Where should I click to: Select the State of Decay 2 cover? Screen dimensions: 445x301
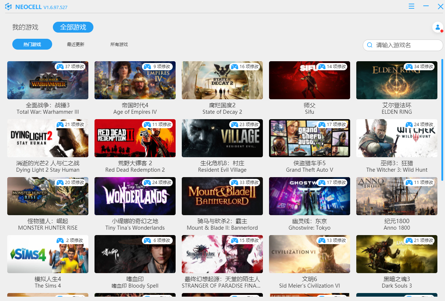(x=222, y=80)
